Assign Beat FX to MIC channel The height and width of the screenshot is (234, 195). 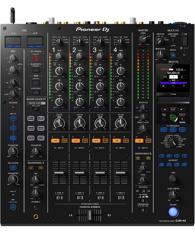[x=162, y=165]
